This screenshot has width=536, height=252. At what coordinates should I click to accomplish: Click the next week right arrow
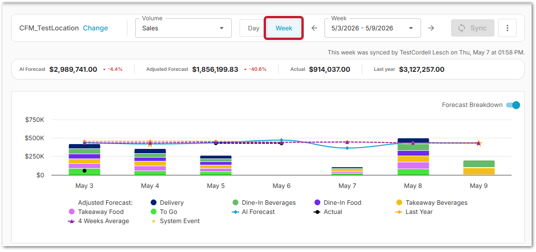pyautogui.click(x=431, y=28)
